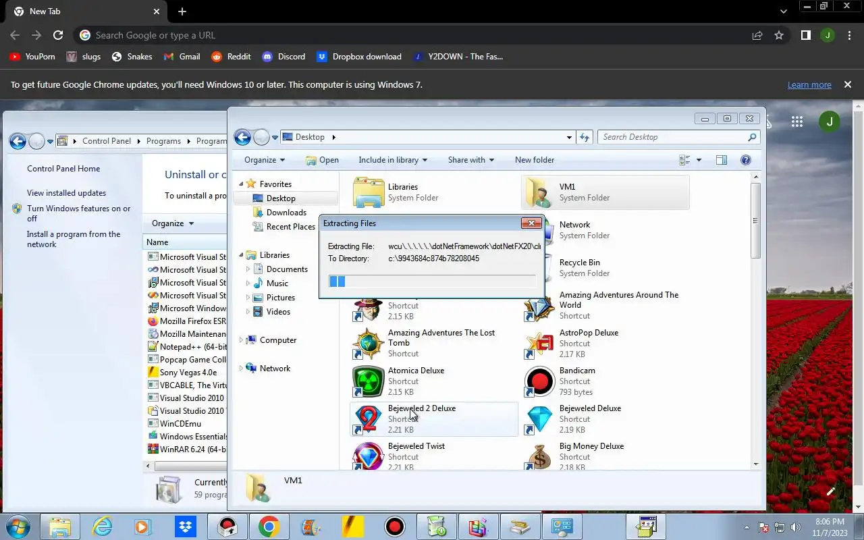Open the Bandicam red-circle taskbar icon
The height and width of the screenshot is (540, 864).
point(394,526)
